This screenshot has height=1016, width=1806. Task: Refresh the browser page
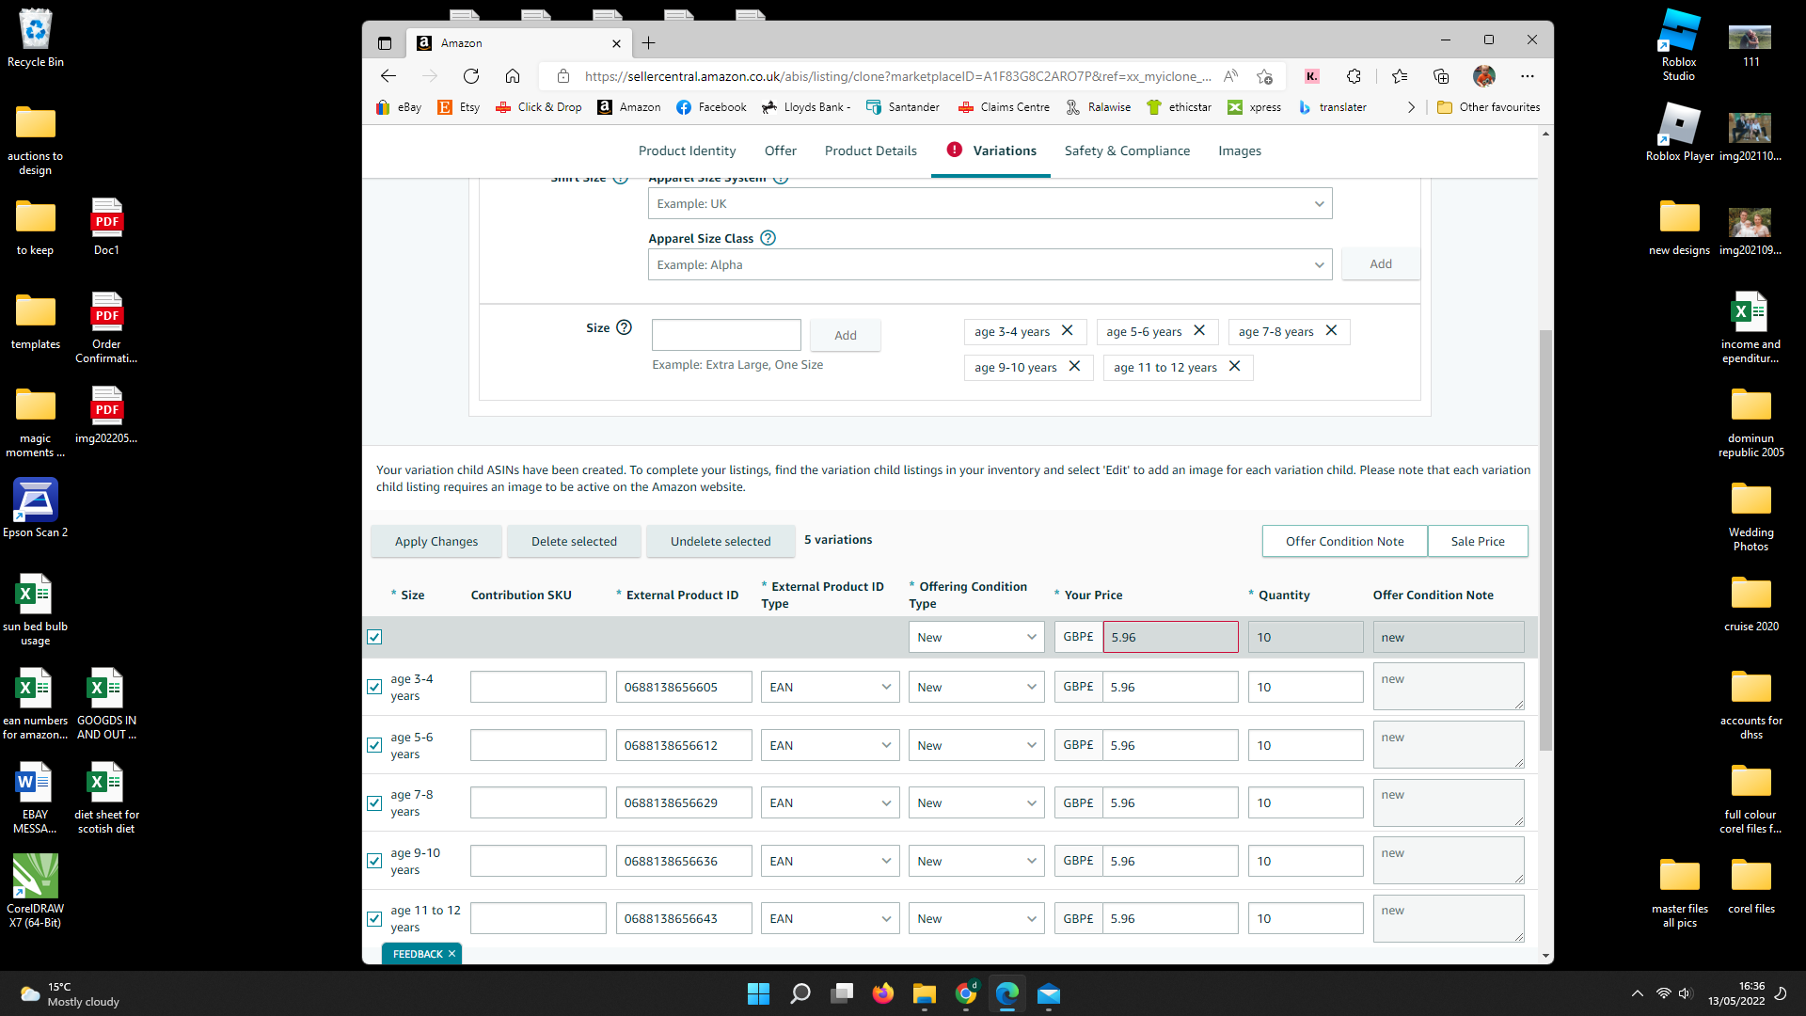[471, 76]
